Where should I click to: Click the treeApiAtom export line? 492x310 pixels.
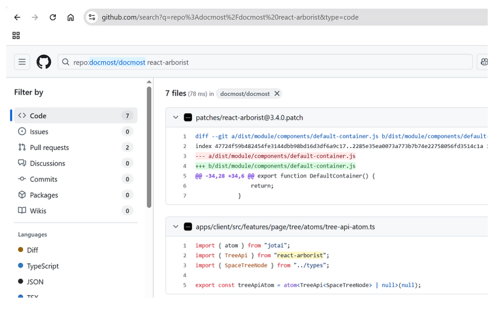308,285
